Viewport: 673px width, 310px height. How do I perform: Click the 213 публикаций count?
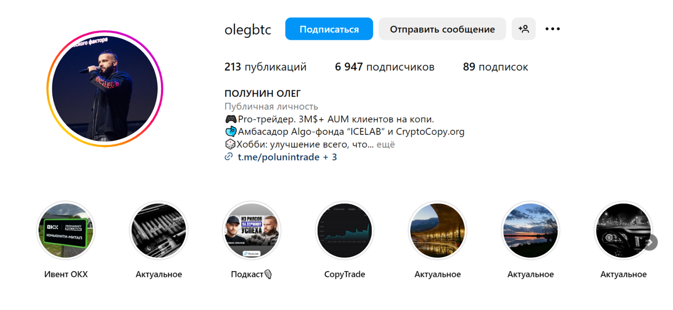pos(265,67)
